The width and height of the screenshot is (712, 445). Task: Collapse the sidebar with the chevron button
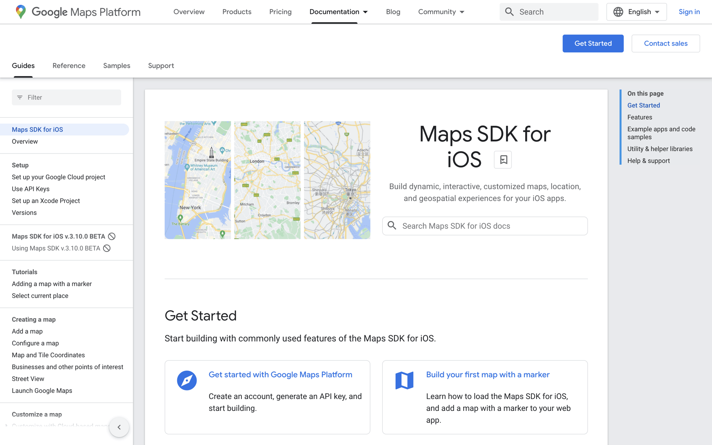(x=119, y=427)
